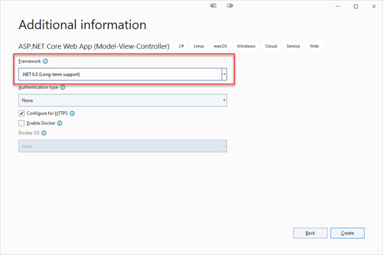Select the .NET 6.0 framework field
Image resolution: width=383 pixels, height=255 pixels.
[120, 74]
